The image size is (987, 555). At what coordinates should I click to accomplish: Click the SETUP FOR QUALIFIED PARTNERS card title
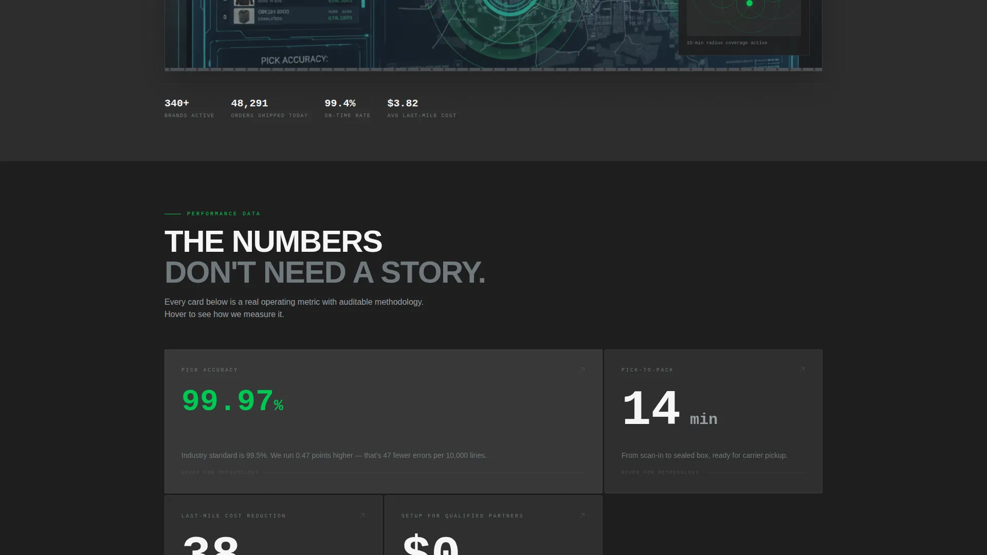462,516
